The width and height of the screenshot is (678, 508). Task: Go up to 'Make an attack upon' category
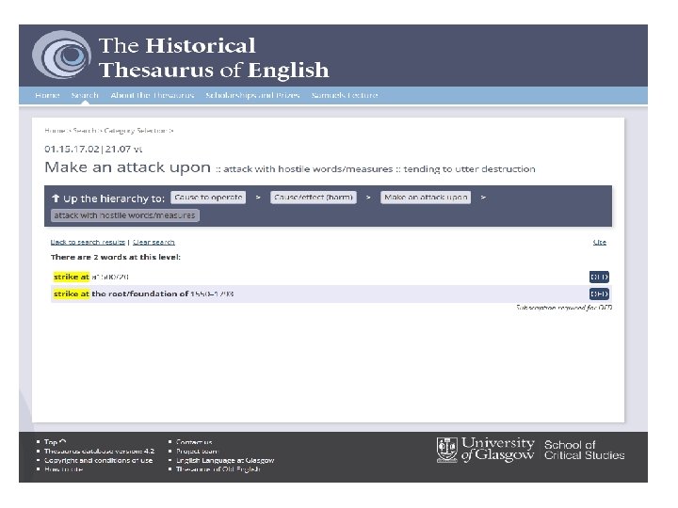(426, 198)
